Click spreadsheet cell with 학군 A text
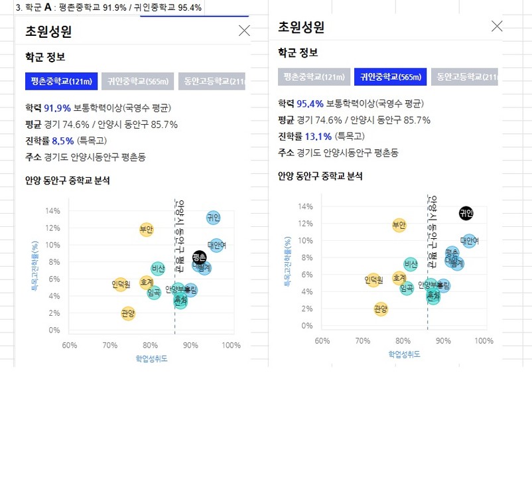Viewport: 532px width, 491px height. click(109, 7)
